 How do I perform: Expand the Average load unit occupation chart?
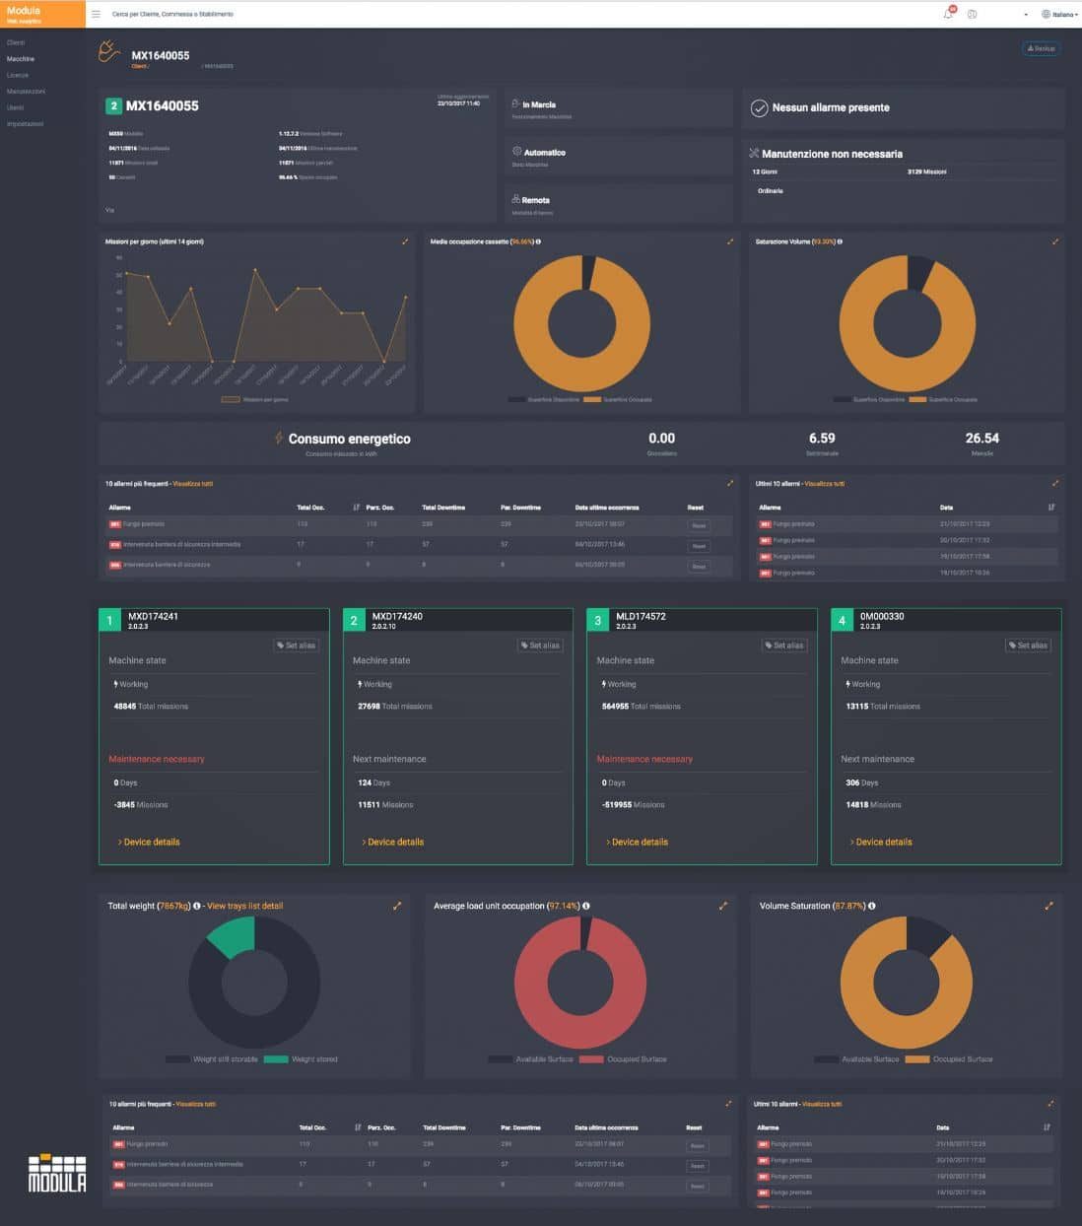pyautogui.click(x=722, y=906)
